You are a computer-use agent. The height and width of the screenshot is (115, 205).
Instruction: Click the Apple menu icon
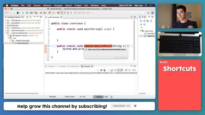(7, 5)
